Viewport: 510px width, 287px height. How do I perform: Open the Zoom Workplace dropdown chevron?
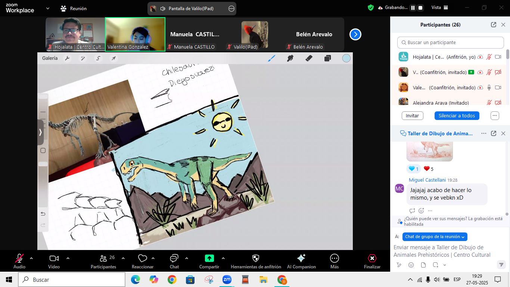coord(47,8)
